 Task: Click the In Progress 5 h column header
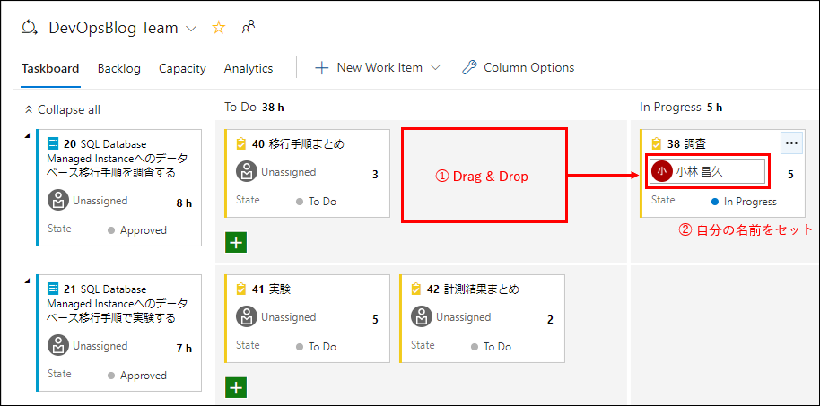coord(681,108)
